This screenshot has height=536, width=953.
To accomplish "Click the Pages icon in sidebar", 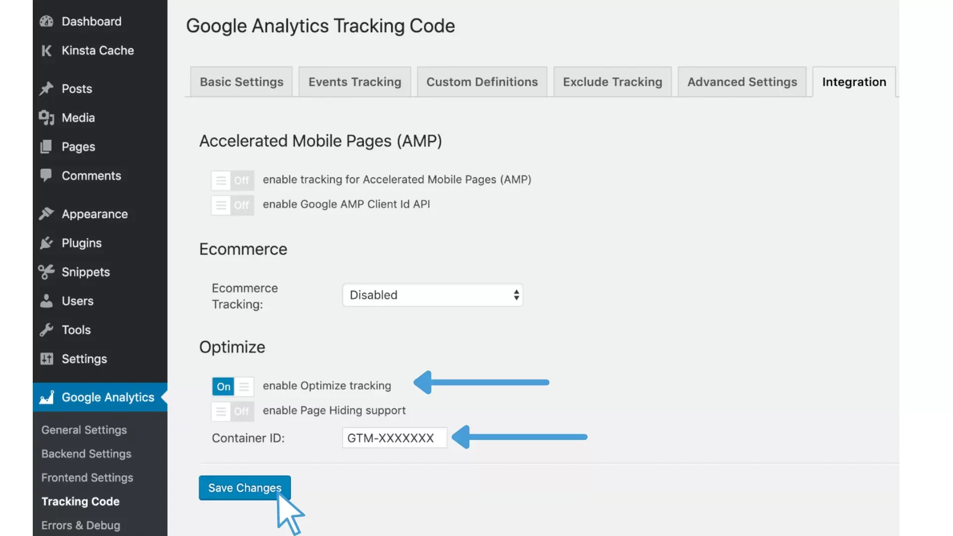I will click(46, 147).
